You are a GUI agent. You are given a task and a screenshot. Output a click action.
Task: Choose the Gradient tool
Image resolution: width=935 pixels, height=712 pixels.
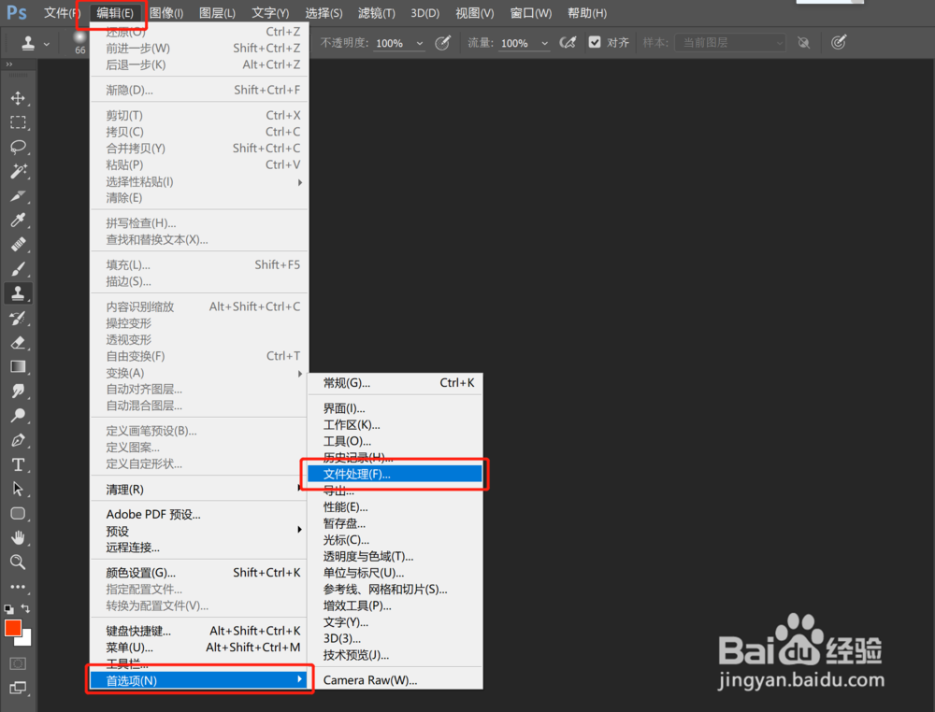pyautogui.click(x=21, y=366)
